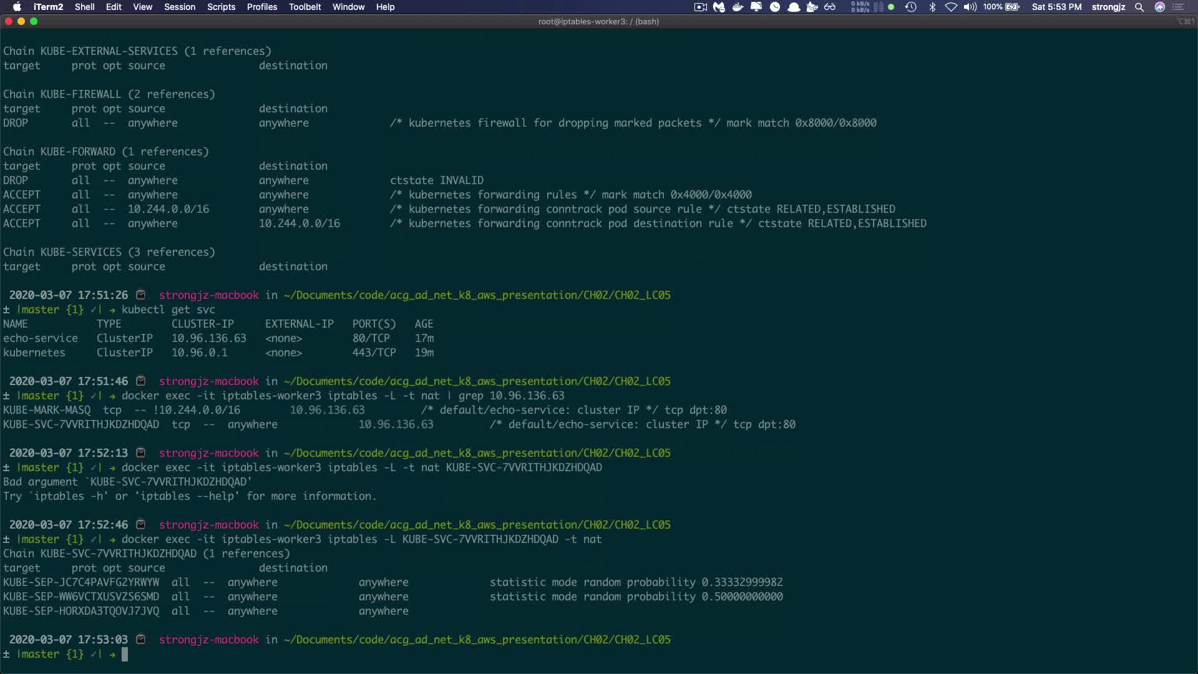Viewport: 1198px width, 674px height.
Task: Open Notification Center list icon
Action: tap(1179, 7)
